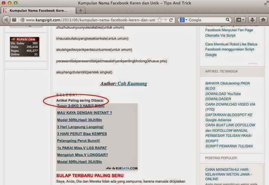Open MAU KAYA DENGAN INSTANT link
This screenshot has height=185, width=269.
coord(85,113)
